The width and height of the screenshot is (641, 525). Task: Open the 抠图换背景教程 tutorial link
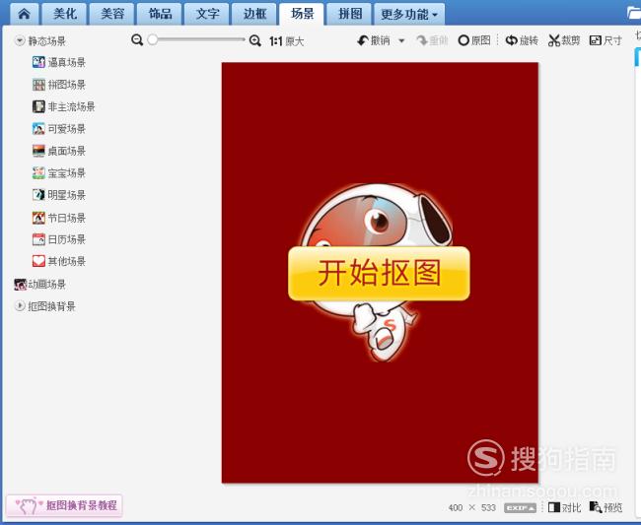64,506
